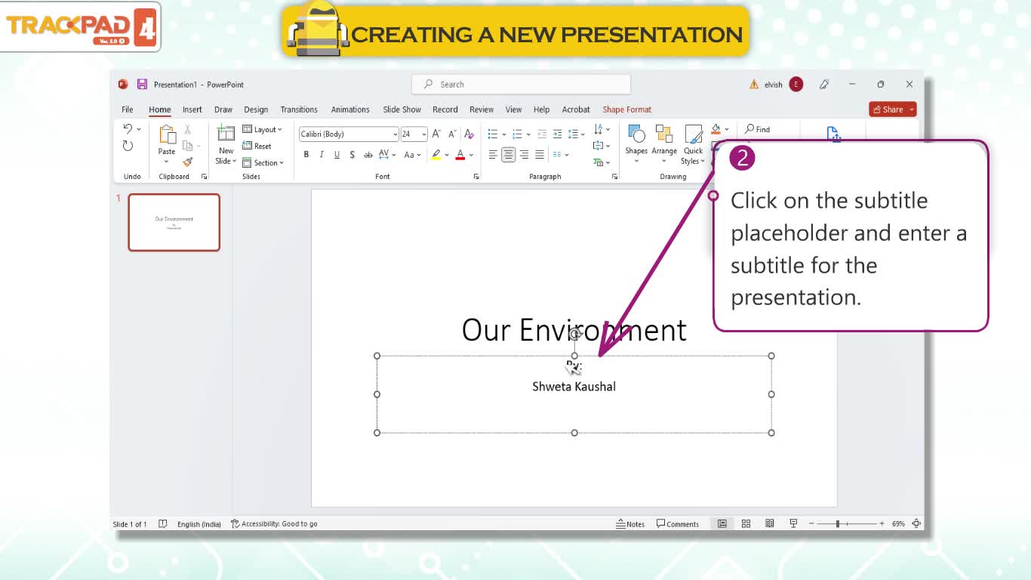Toggle Bold formatting
1031x580 pixels.
pos(306,155)
